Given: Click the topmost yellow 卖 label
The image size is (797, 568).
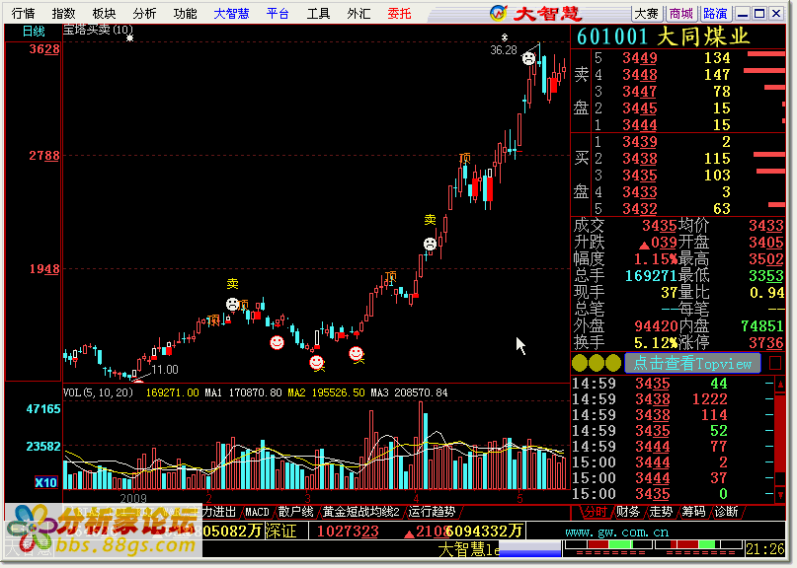Looking at the screenshot, I should (430, 219).
